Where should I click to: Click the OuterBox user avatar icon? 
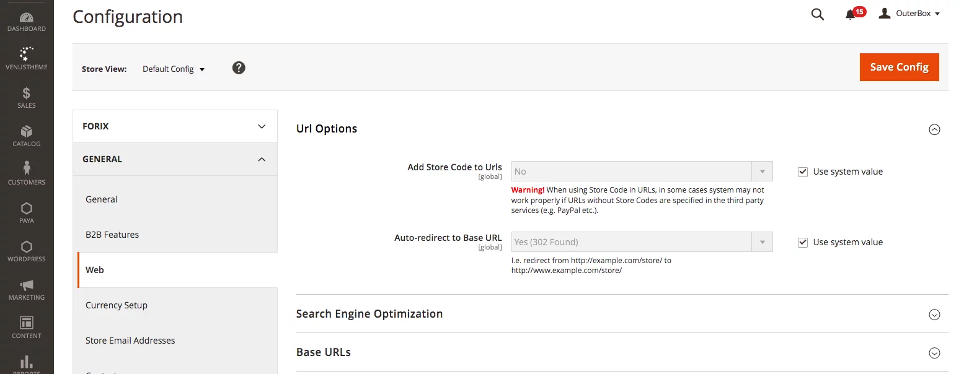(885, 13)
